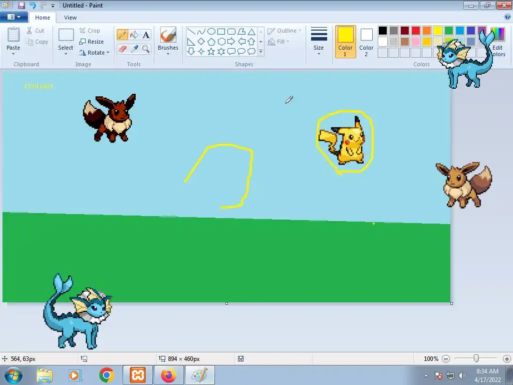The width and height of the screenshot is (513, 385).
Task: Pick the pink color swatch
Action: (416, 42)
